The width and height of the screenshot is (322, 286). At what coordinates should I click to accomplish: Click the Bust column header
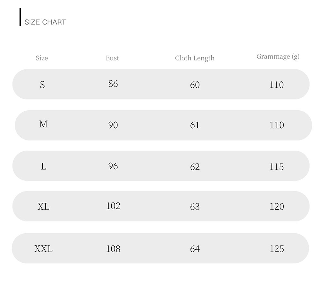tap(112, 58)
